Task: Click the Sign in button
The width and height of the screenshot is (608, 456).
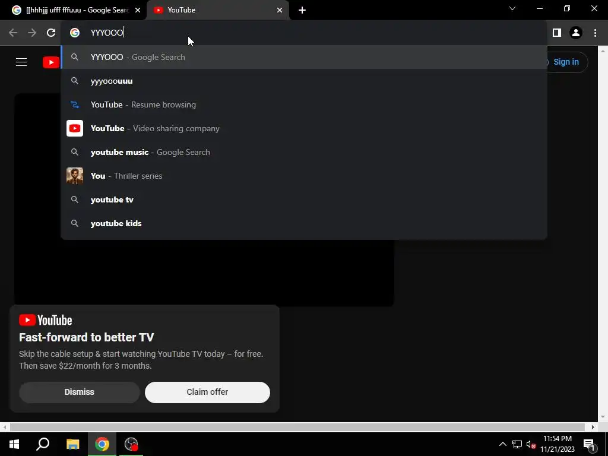Action: click(x=566, y=62)
